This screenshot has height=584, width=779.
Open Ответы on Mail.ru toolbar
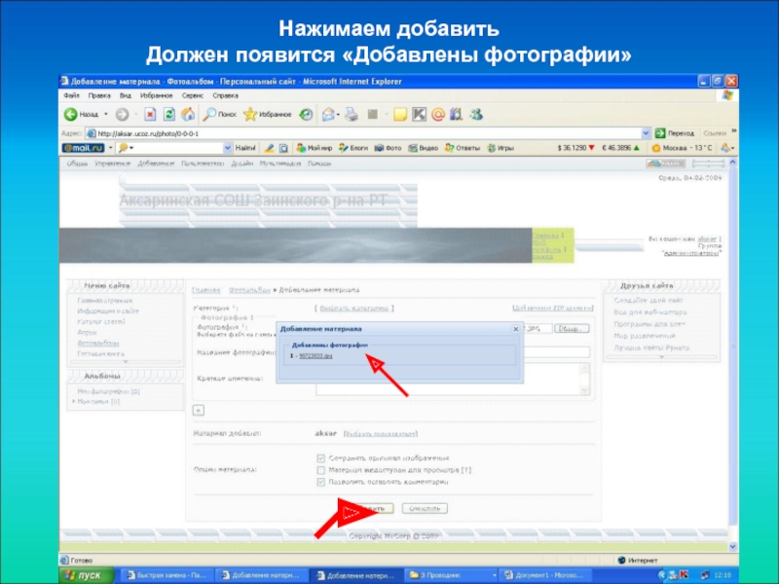(463, 148)
